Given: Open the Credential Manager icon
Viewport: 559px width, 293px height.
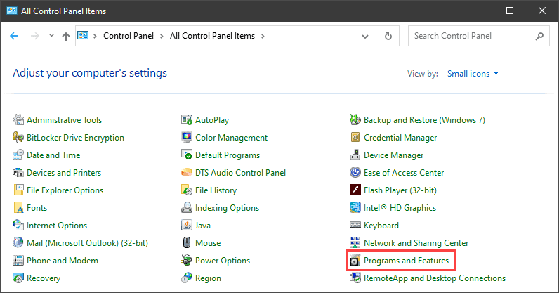Looking at the screenshot, I should click(355, 138).
